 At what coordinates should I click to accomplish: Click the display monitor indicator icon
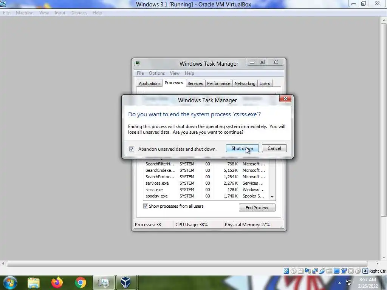click(x=336, y=271)
